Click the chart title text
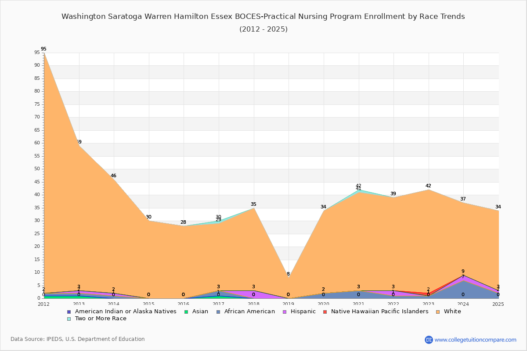 point(263,17)
